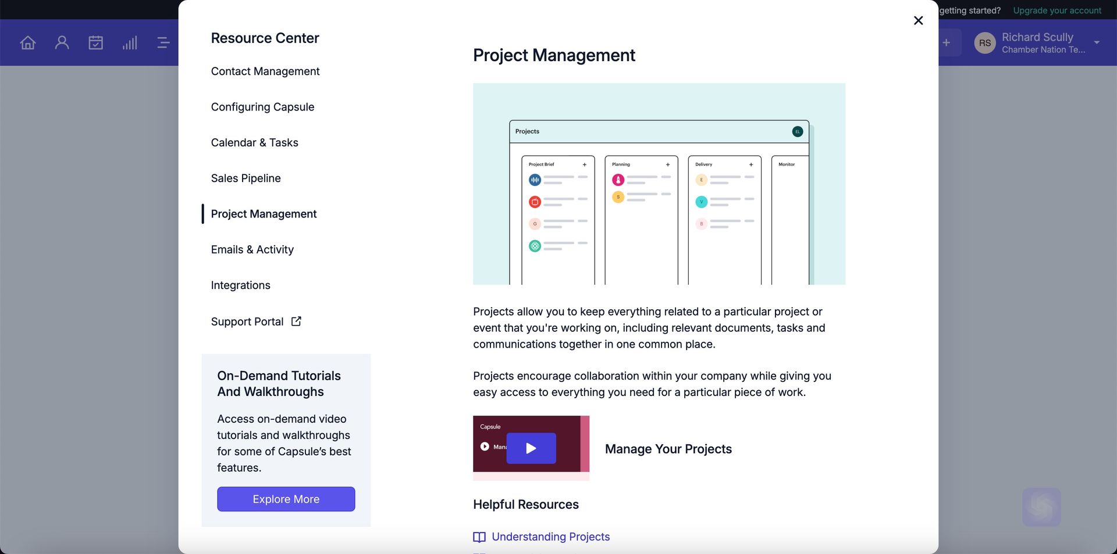
Task: Click the plus add button in header
Action: click(947, 42)
